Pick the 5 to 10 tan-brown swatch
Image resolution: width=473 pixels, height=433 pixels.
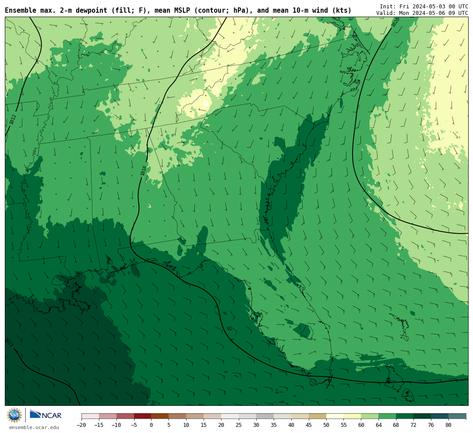click(177, 416)
